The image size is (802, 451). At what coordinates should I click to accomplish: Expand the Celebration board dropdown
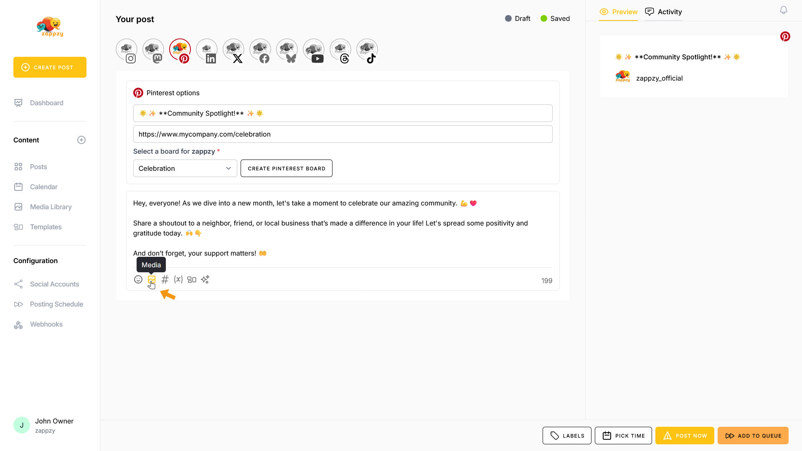click(x=185, y=169)
